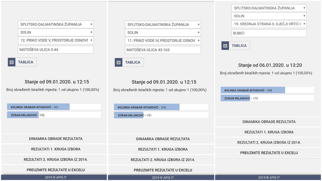The height and width of the screenshot is (181, 322).
Task: Click PREUZMITE REZULTATE U EXCELU in the 06.01.2020 panel
Action: coord(269,153)
